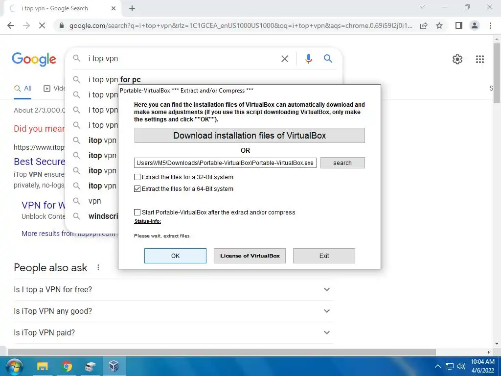Click the site lock icon
Screen dimensions: 501x376
point(62,25)
